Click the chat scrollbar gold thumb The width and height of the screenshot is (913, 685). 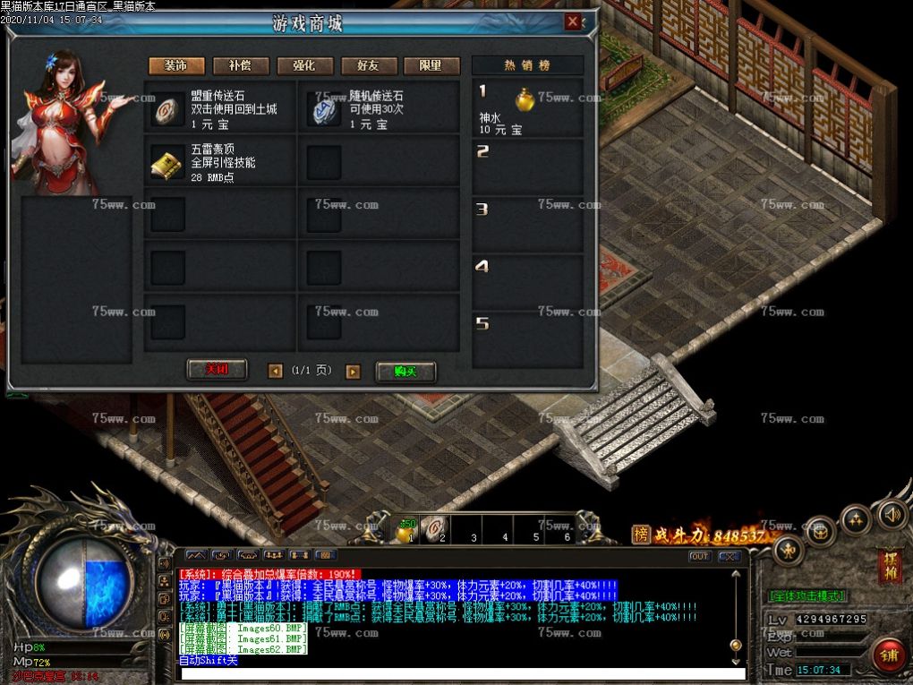click(x=736, y=645)
